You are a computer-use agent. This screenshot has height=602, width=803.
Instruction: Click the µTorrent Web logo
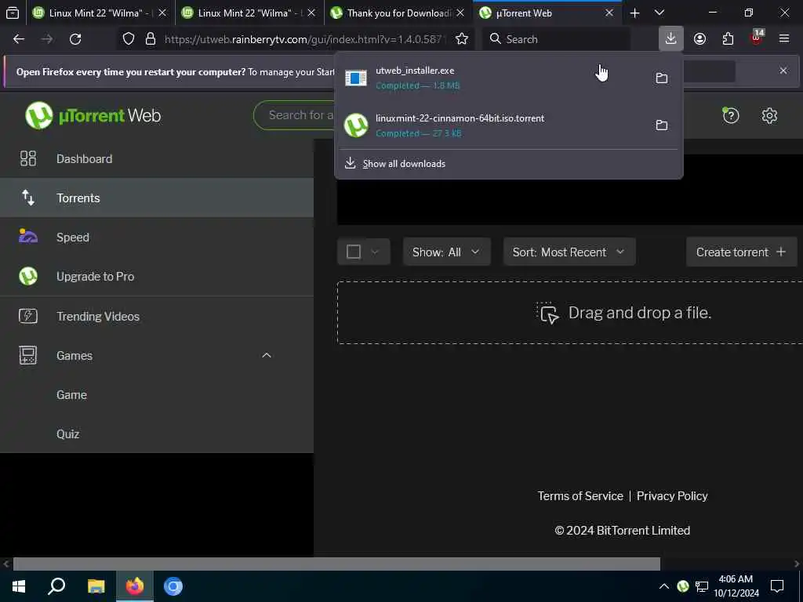click(x=93, y=115)
